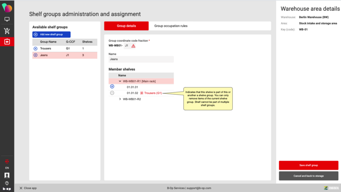Viewport: 341px width, 192px height.
Task: Open Group occupation rules tab
Action: click(171, 26)
